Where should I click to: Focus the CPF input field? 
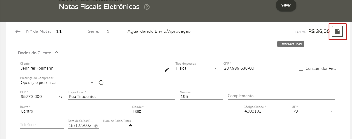click(x=260, y=68)
